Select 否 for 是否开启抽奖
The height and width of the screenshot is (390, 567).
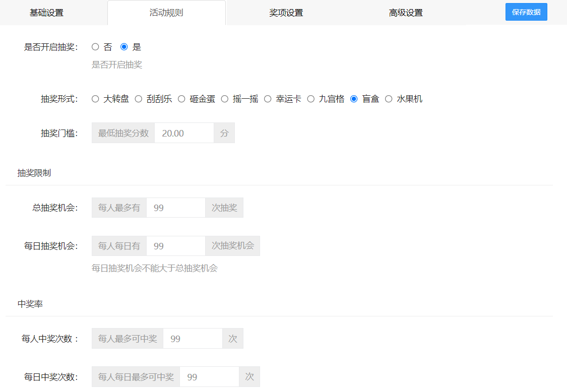coord(95,47)
